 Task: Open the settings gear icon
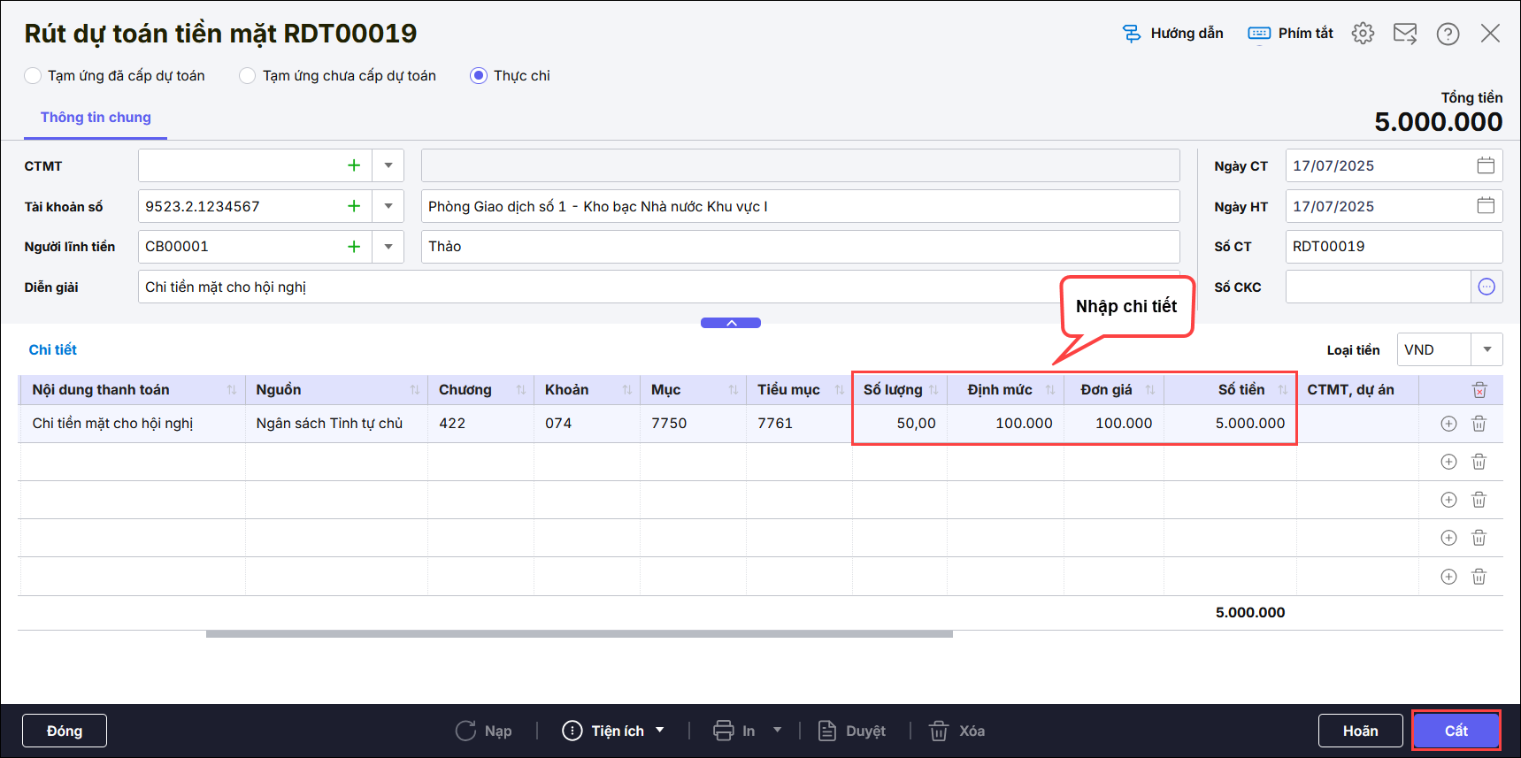1363,34
